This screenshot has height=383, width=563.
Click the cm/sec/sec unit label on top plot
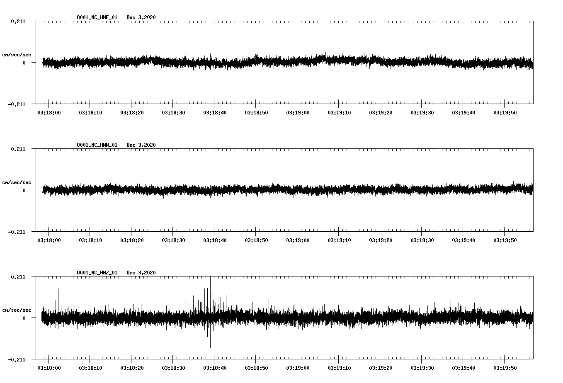(17, 55)
